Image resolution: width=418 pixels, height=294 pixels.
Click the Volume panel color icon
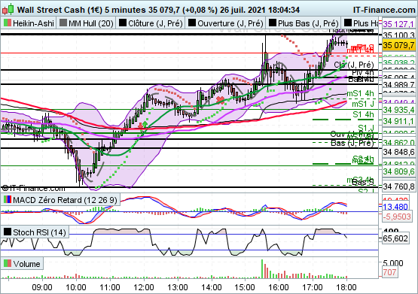coord(8,263)
